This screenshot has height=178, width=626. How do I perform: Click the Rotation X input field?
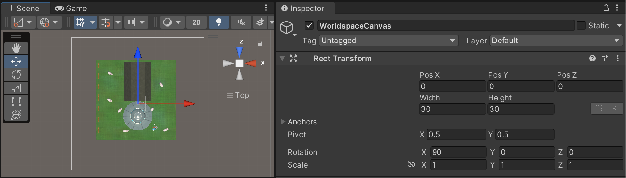[458, 152]
